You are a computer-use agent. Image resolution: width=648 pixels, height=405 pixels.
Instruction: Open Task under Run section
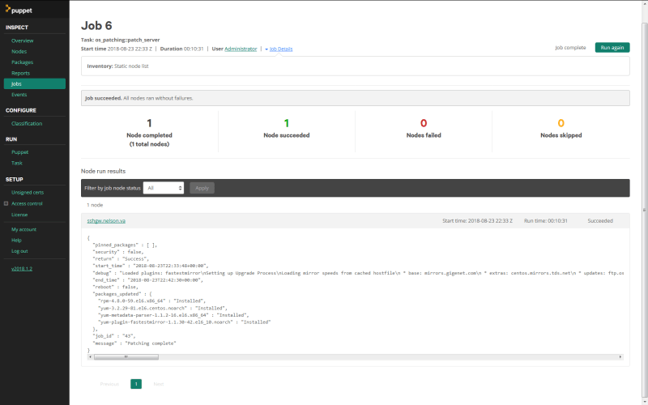pos(17,163)
